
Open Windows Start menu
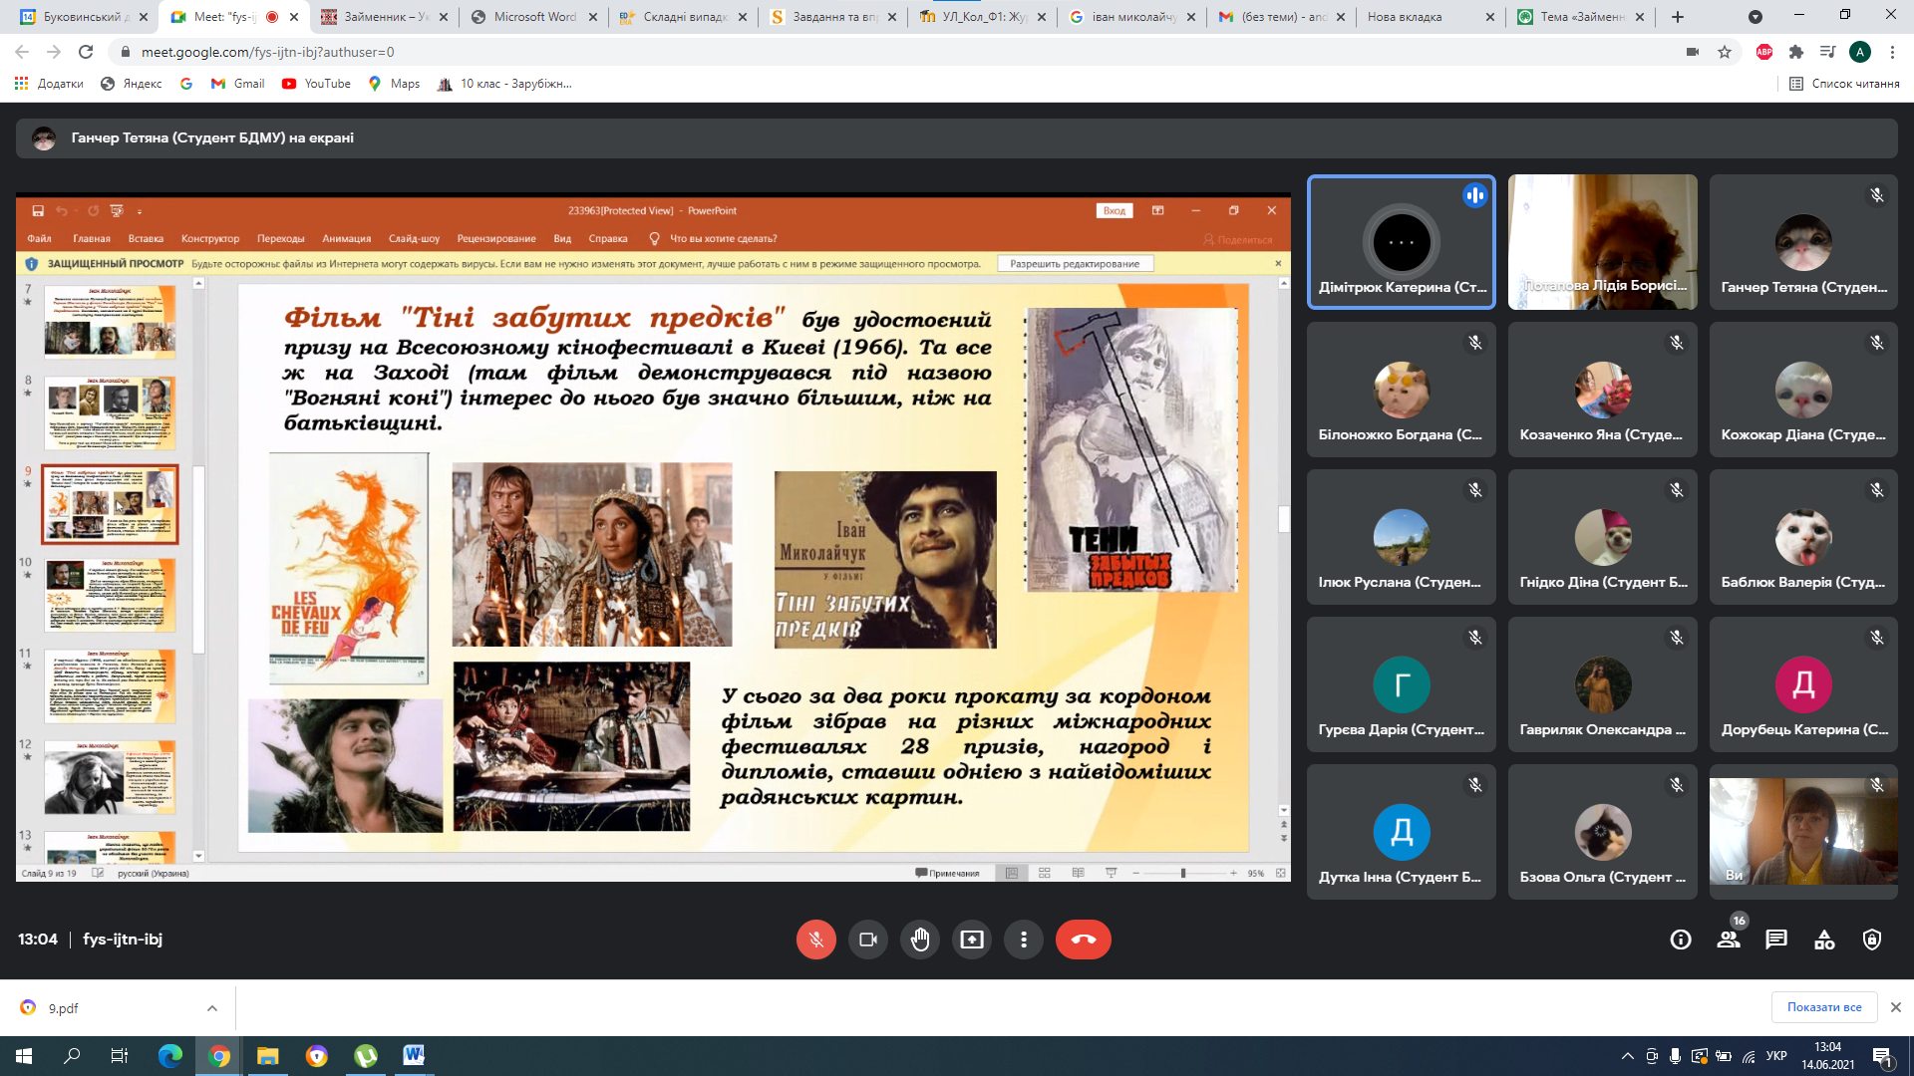pos(24,1056)
